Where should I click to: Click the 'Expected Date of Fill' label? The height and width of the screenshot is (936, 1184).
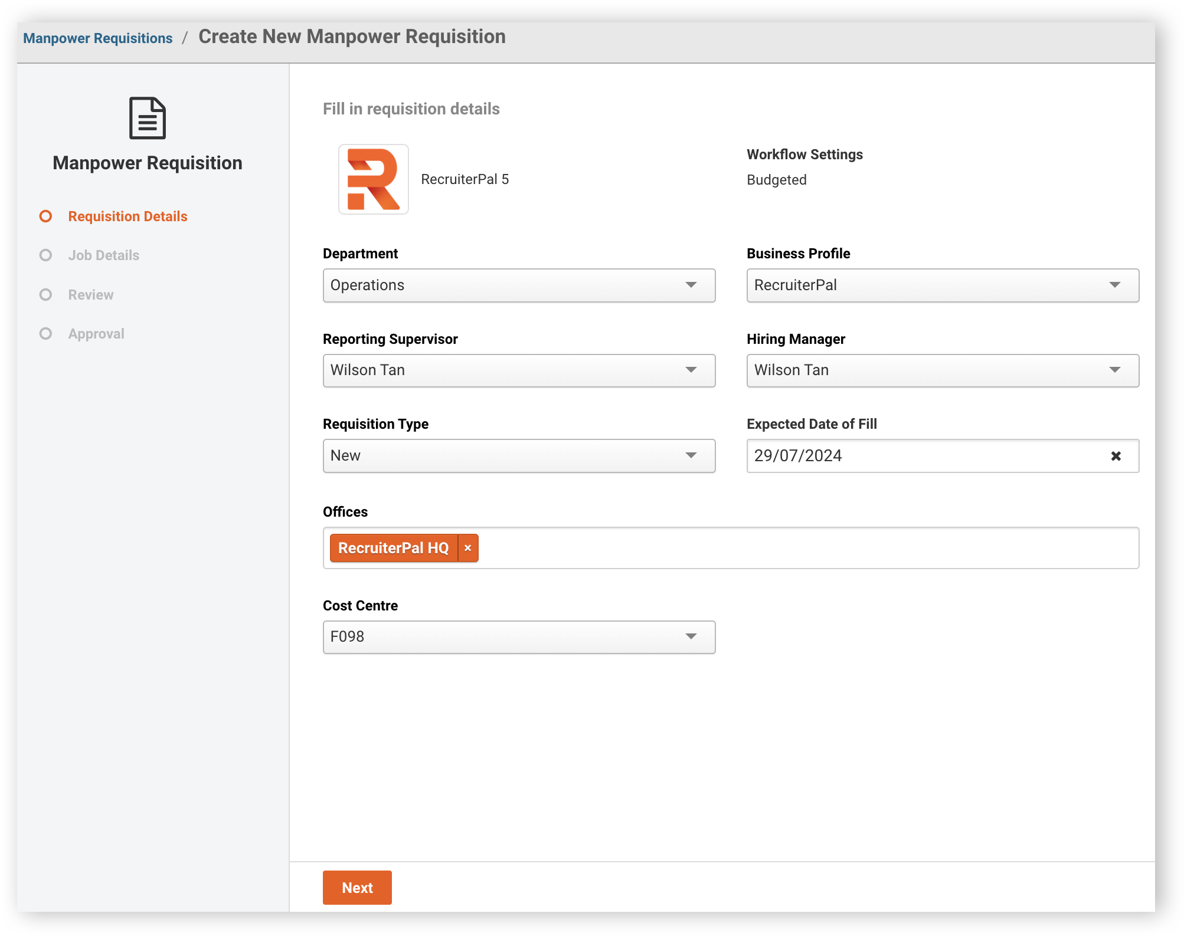click(812, 424)
